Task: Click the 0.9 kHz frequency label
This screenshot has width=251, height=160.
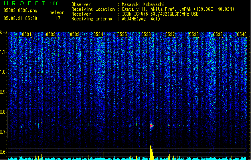Action: (3, 92)
